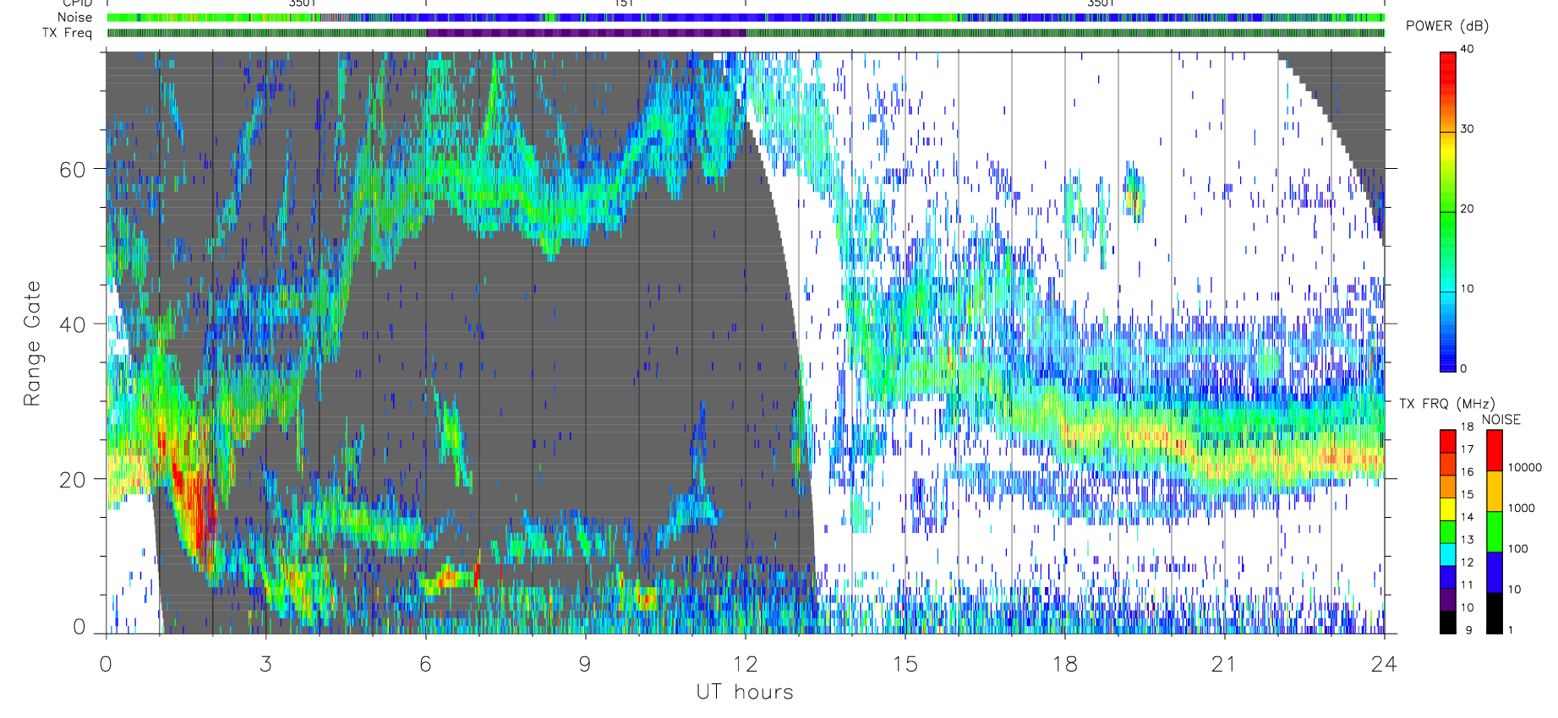Click the 10 label on POWER colorbar
The width and height of the screenshot is (1558, 718).
pyautogui.click(x=1467, y=289)
